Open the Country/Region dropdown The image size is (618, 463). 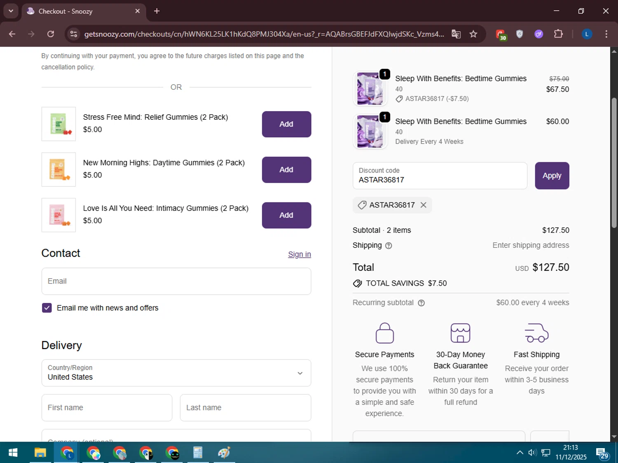pos(176,373)
